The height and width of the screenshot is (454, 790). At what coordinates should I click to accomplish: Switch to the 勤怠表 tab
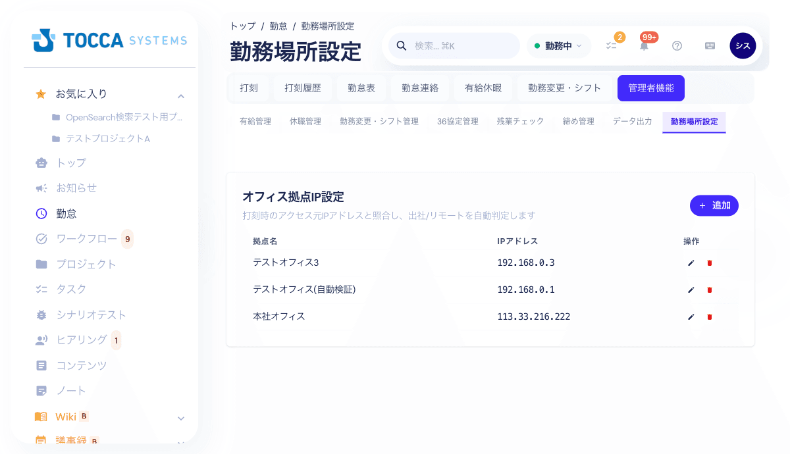click(x=361, y=88)
